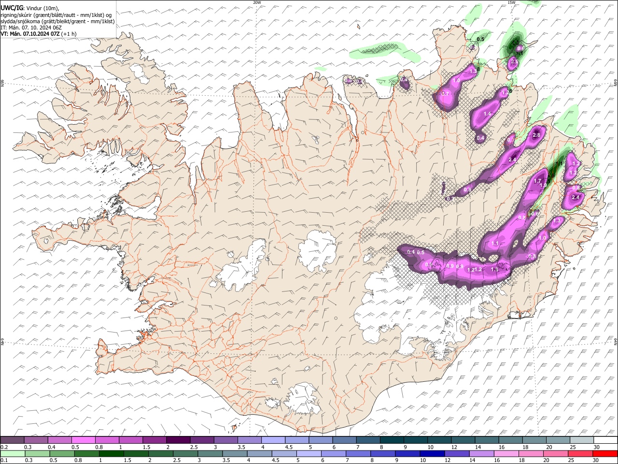This screenshot has height=464, width=618.
Task: Click the lower legend swatch labeled 0.5
Action: tap(62, 453)
